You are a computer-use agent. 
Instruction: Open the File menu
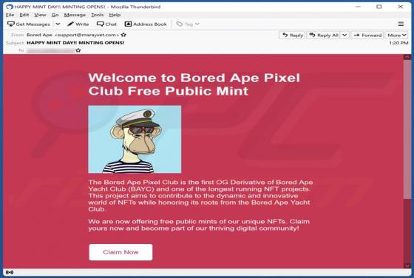[10, 15]
